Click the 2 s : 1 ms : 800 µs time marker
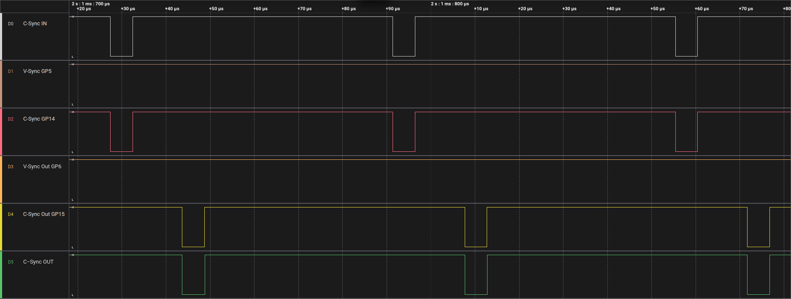 (450, 4)
